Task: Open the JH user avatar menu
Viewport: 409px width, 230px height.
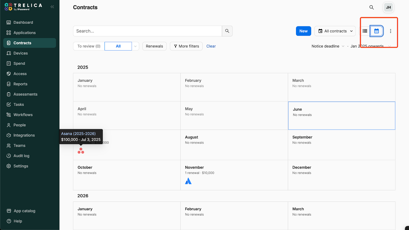Action: [388, 7]
